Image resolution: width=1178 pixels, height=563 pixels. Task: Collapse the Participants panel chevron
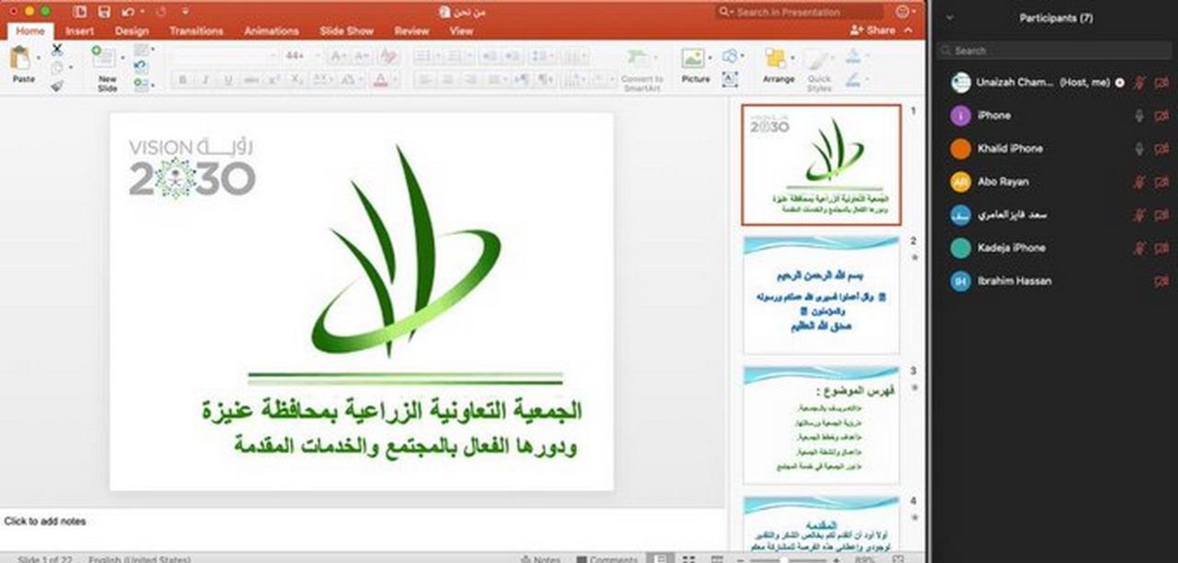950,18
